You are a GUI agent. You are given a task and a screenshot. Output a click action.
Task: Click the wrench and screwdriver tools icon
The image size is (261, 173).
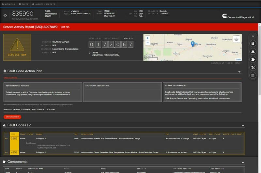click(253, 67)
